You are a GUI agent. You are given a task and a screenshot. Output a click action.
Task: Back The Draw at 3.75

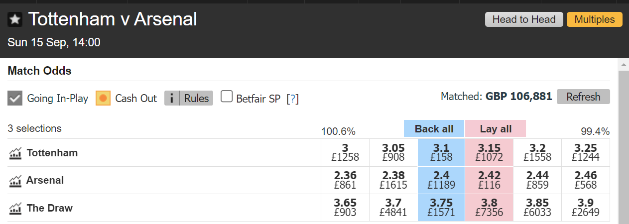pos(441,208)
